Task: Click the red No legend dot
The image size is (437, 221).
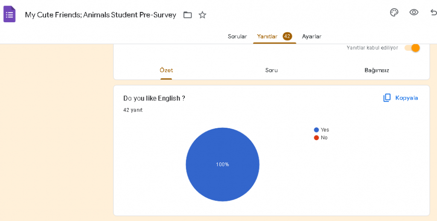Action: (316, 138)
